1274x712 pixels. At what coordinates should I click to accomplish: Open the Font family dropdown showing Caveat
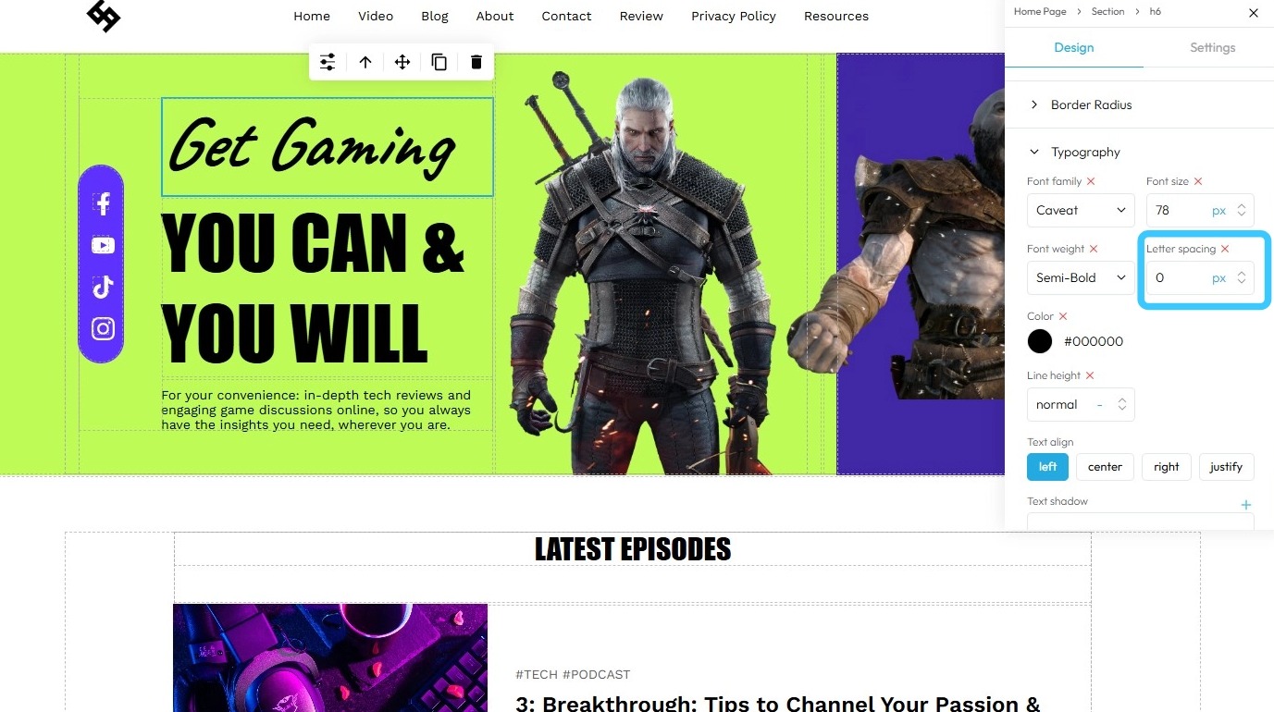click(x=1081, y=210)
